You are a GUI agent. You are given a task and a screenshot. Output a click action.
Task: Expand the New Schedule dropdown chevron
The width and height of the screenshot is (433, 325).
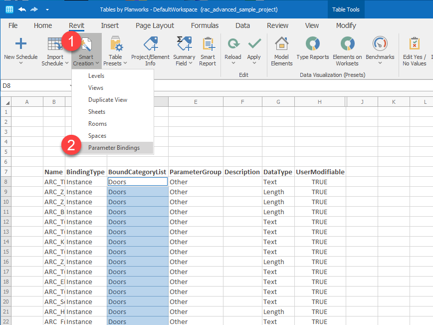21,63
